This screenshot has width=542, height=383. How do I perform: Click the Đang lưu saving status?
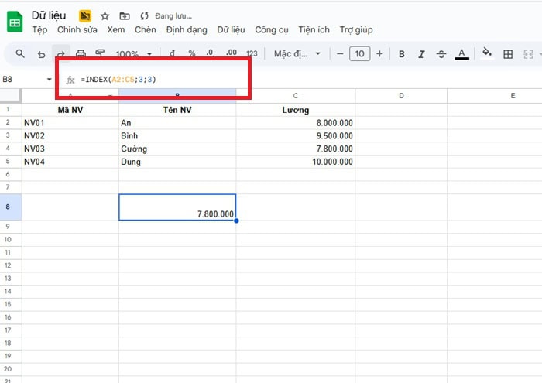[x=173, y=16]
